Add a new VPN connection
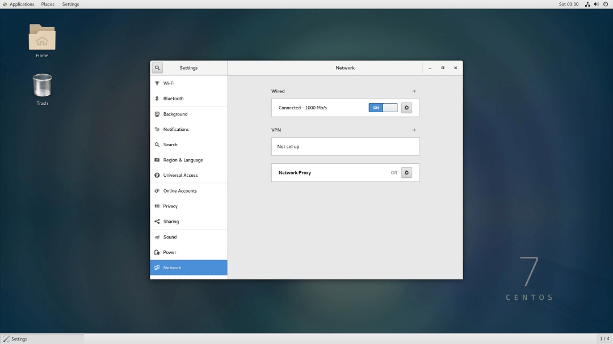The height and width of the screenshot is (344, 613). pos(414,130)
